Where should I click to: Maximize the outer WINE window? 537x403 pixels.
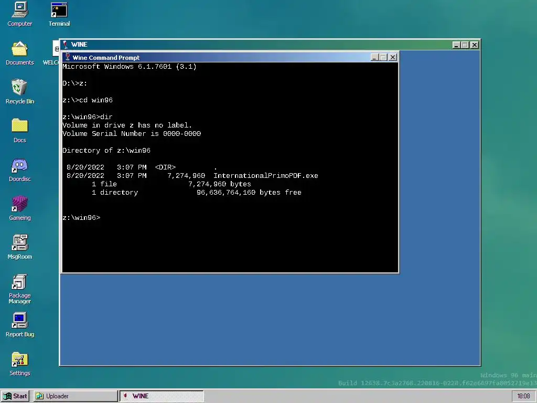click(465, 45)
